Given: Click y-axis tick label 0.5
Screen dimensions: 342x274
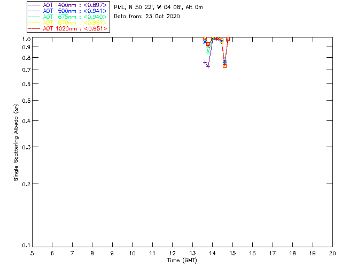Looking at the screenshot, I should tap(26, 101).
